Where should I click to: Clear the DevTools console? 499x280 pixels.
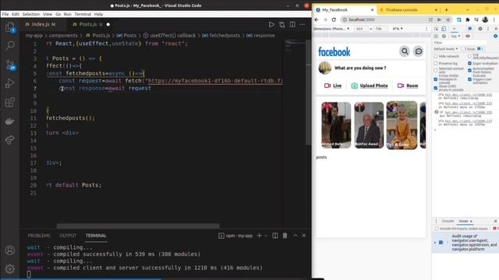(x=444, y=37)
